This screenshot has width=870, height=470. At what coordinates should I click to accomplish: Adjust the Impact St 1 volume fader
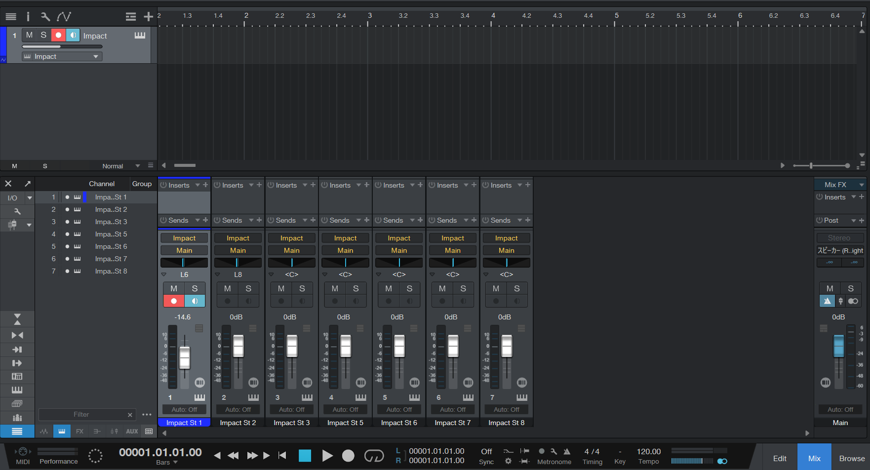pos(185,357)
